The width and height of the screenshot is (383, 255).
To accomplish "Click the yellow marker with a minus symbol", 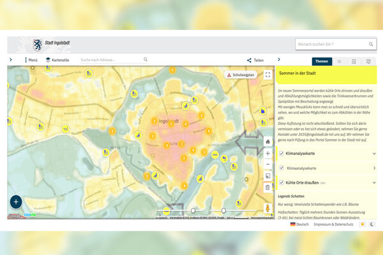I will pyautogui.click(x=215, y=155).
